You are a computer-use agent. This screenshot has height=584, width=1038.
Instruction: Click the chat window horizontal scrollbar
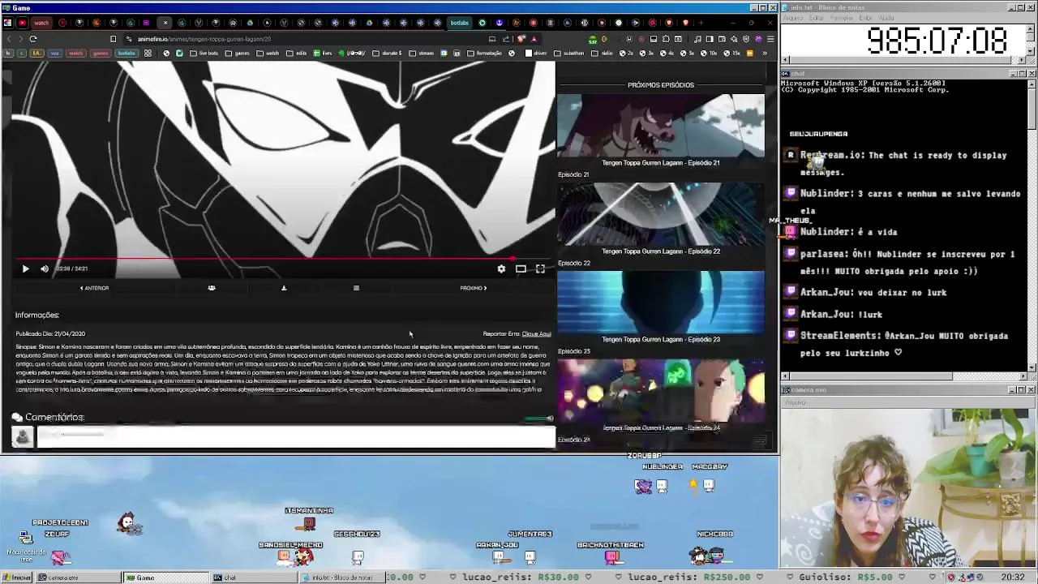click(904, 376)
